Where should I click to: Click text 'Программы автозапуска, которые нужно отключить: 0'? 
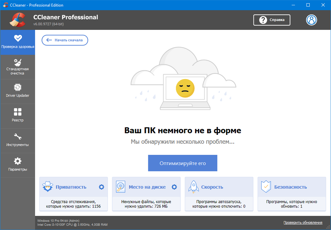click(x=219, y=204)
